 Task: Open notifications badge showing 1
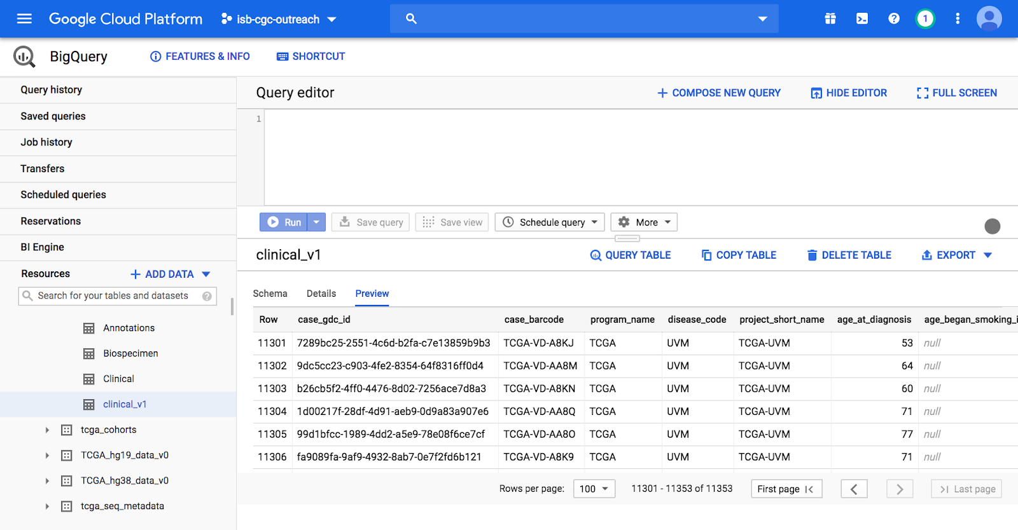(x=925, y=18)
